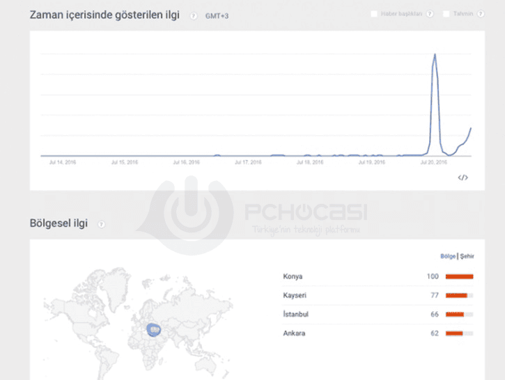Click the orange bar for Konya
The image size is (505, 380).
(459, 276)
